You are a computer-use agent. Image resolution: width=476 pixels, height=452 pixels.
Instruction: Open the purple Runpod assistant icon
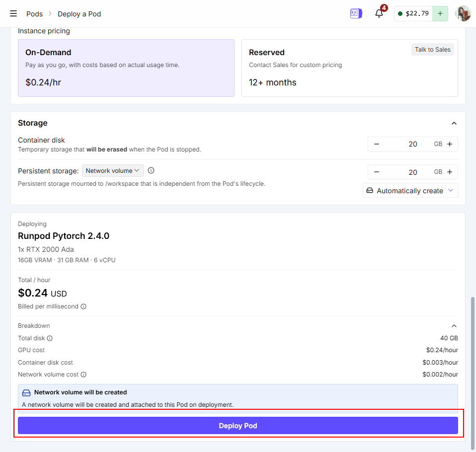[x=356, y=13]
